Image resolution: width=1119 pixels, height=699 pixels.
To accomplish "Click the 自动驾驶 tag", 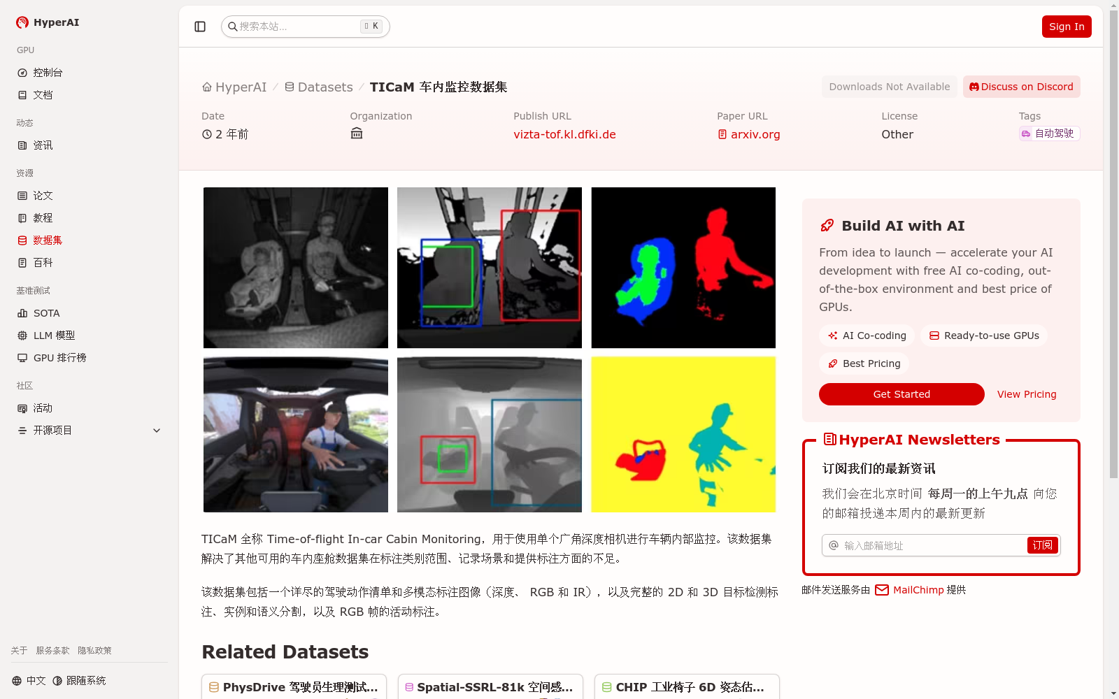I will [x=1049, y=134].
